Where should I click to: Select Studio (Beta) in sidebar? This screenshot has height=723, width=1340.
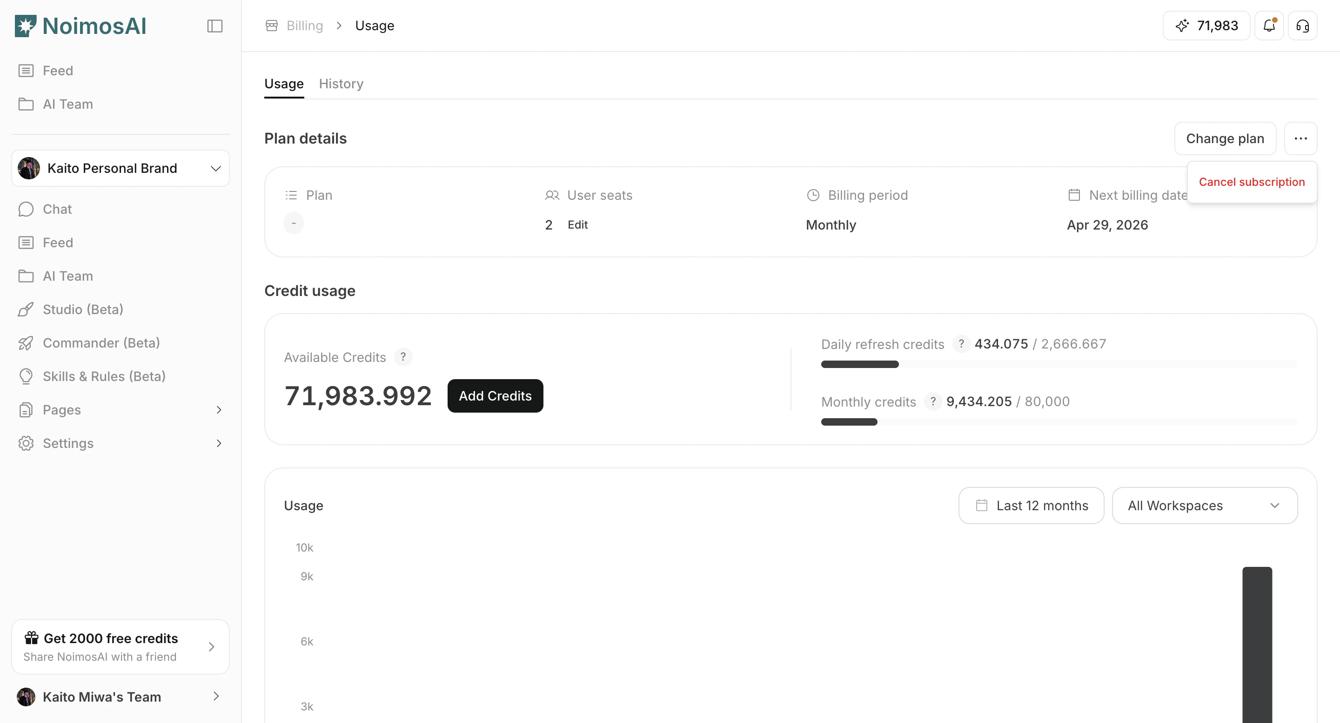click(x=83, y=309)
